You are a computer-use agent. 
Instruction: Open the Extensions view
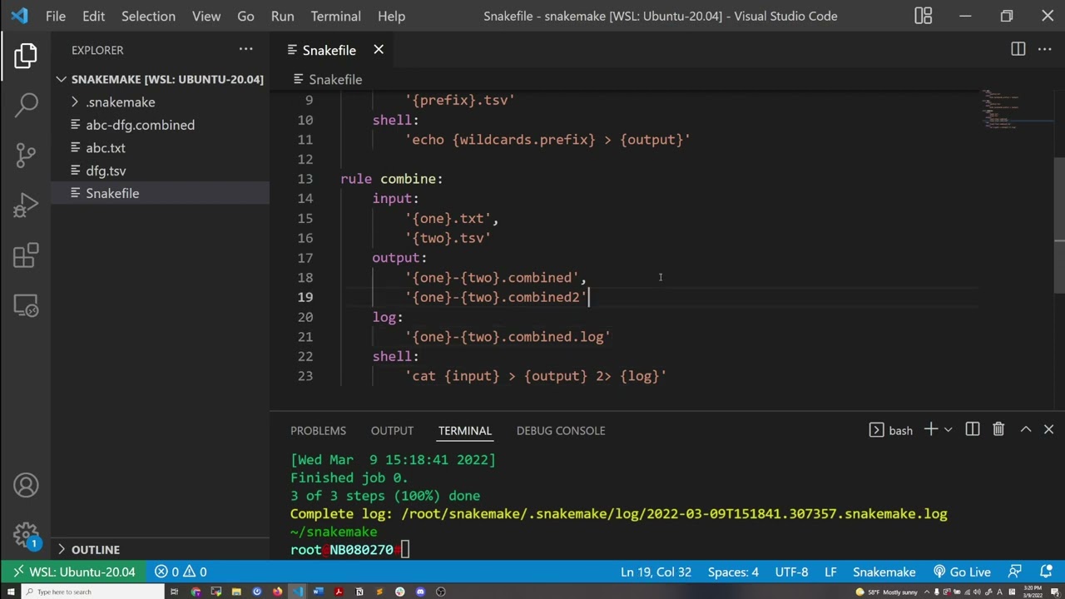click(x=26, y=255)
